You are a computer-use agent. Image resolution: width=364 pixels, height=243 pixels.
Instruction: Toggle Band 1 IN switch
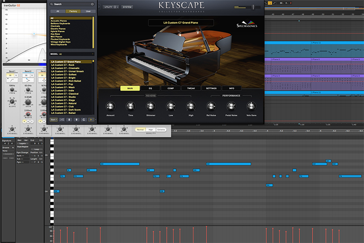pos(10,75)
